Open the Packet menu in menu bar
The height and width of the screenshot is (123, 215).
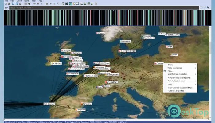pyautogui.click(x=27, y=1)
